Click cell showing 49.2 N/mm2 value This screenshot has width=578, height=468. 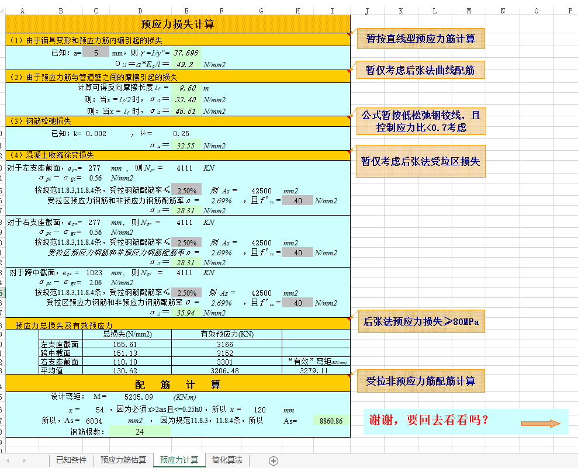[186, 64]
